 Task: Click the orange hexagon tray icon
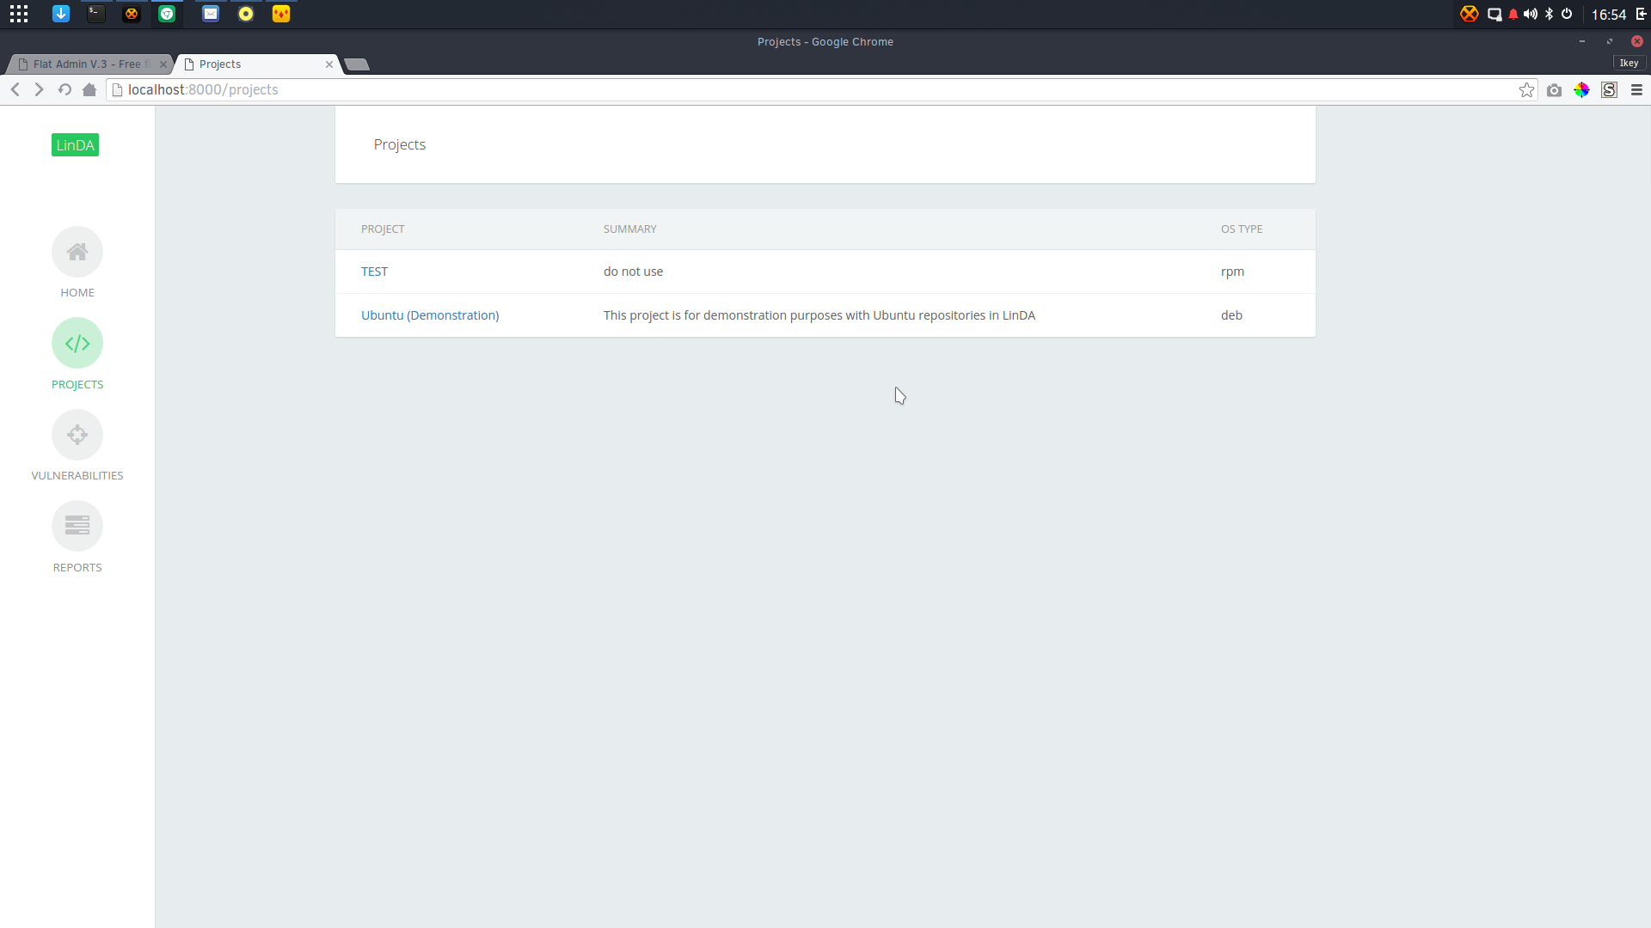[x=1469, y=14]
